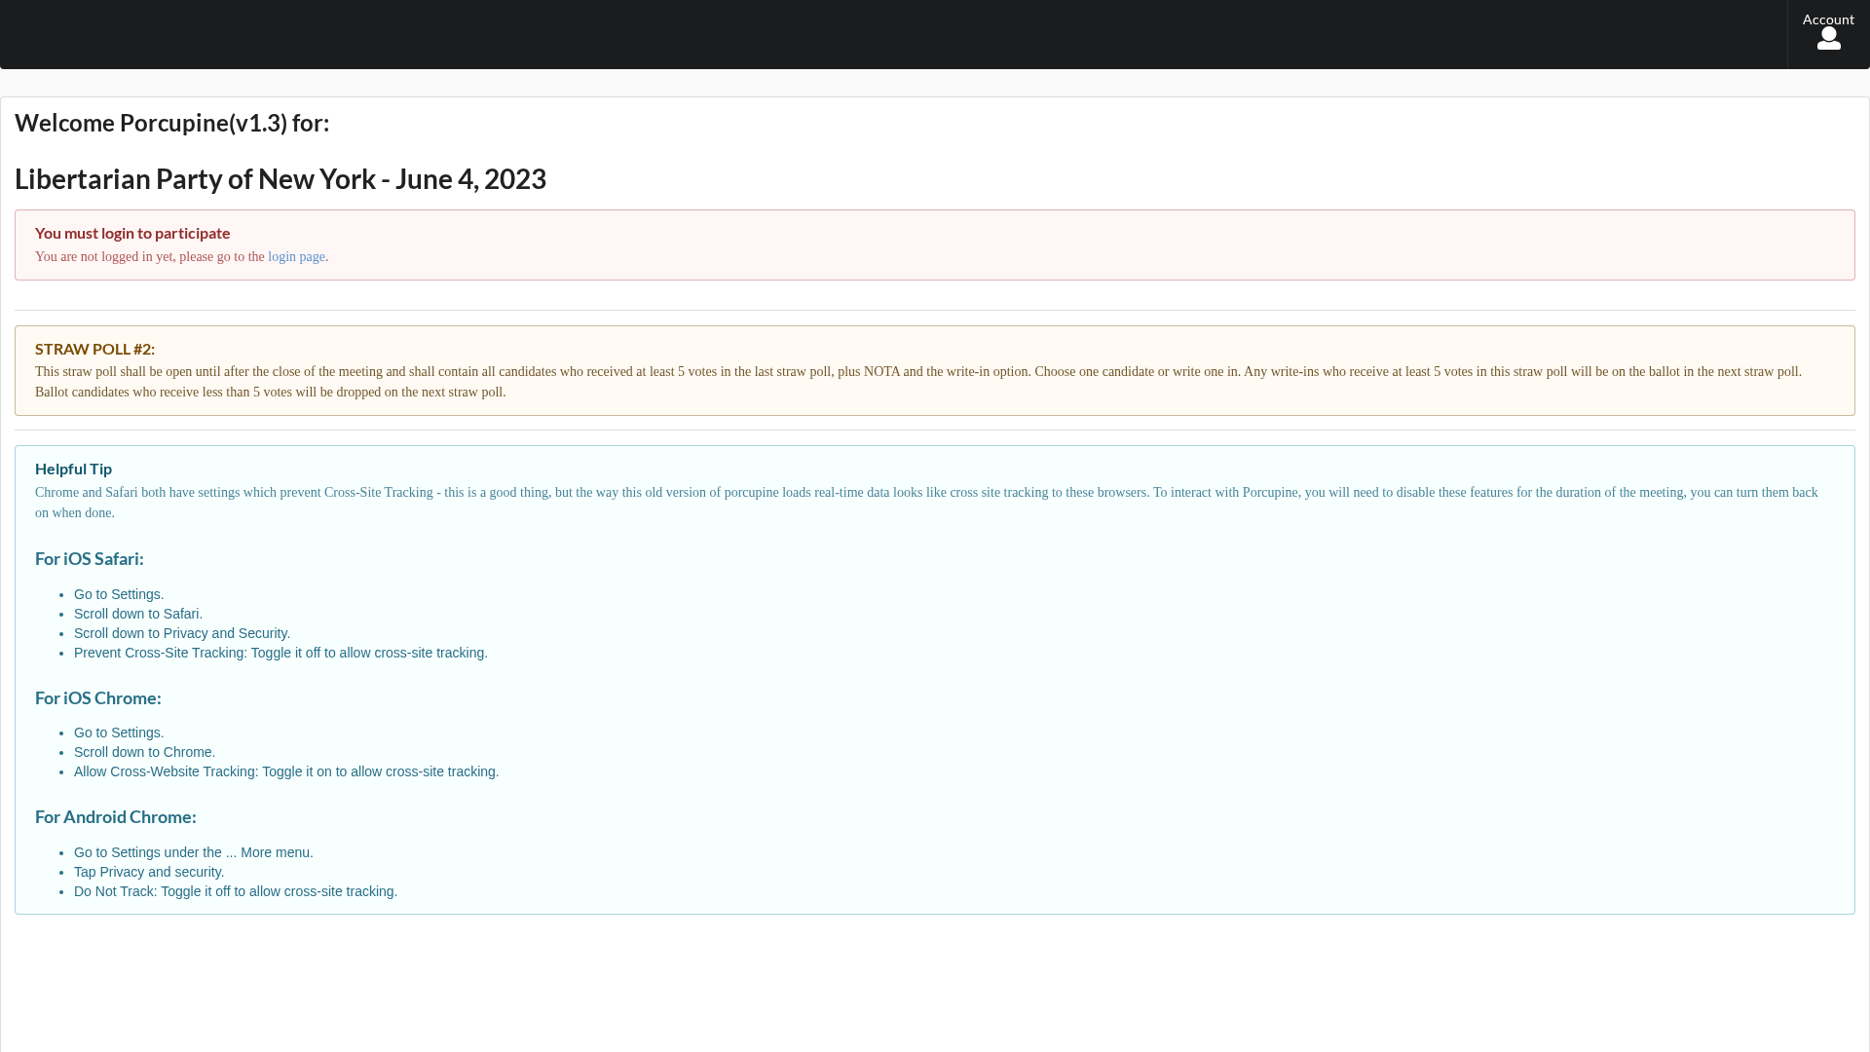Select the straw poll description paragraph
Screen dimensions: 1870x1052
click(x=918, y=382)
